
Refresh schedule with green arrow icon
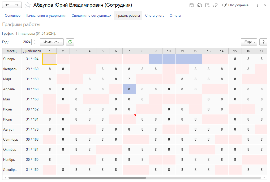[x=70, y=42]
